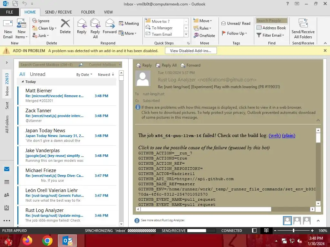Image resolution: width=330 pixels, height=247 pixels.
Task: Open the plain build log link
Action: 288,135
